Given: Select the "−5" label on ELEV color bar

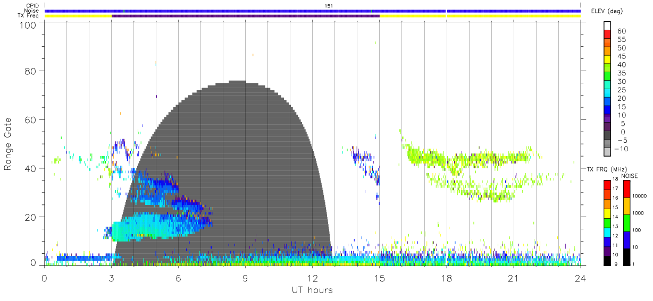Looking at the screenshot, I should click(x=622, y=140).
